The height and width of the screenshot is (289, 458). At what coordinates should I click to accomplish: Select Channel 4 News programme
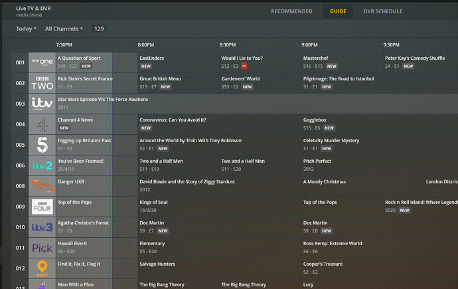click(97, 124)
